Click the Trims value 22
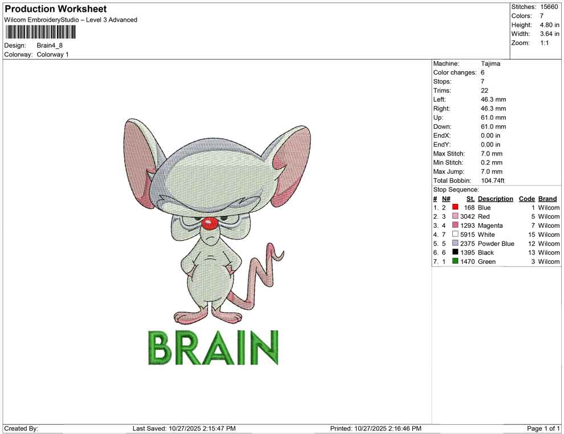 [x=484, y=90]
